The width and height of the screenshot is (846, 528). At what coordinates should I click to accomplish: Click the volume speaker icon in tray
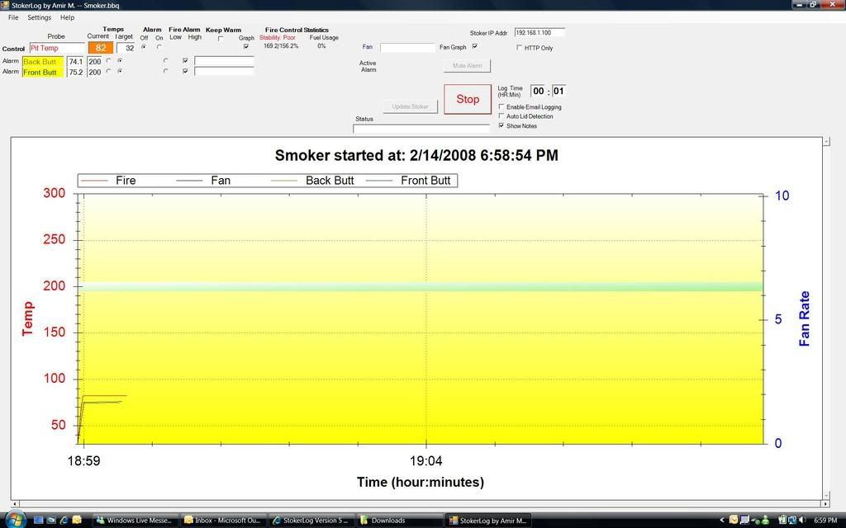[801, 521]
